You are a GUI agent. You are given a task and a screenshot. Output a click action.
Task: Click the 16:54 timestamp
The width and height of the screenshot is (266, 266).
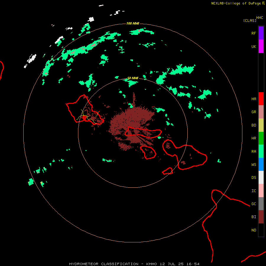coord(193,264)
